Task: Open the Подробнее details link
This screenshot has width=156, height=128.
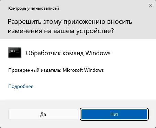Action: click(21, 86)
